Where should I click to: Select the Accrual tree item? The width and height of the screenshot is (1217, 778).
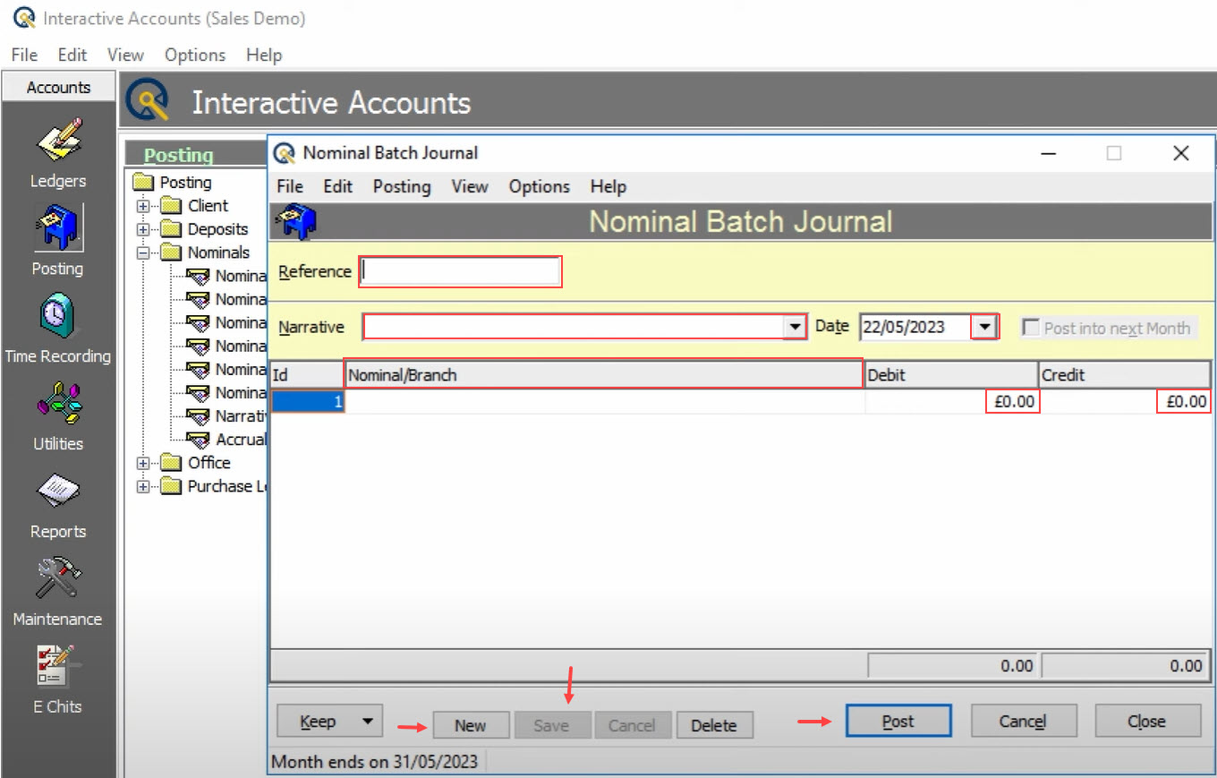tap(241, 440)
